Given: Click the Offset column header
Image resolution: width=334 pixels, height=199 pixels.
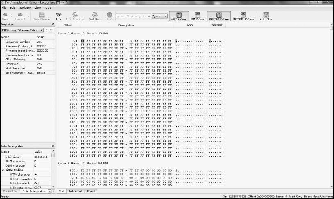Looking at the screenshot, I should pyautogui.click(x=68, y=25).
